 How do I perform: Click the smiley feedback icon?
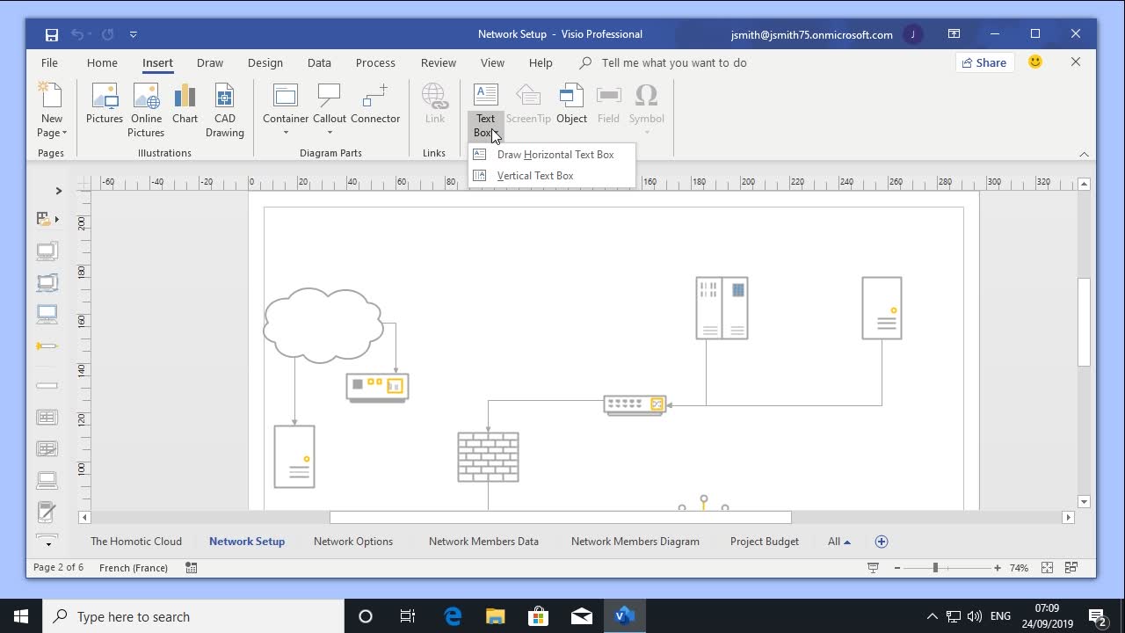(1035, 62)
